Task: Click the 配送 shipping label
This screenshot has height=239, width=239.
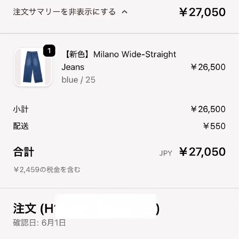Action: pos(21,126)
